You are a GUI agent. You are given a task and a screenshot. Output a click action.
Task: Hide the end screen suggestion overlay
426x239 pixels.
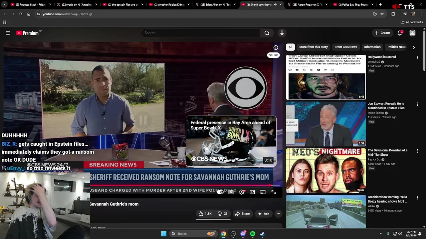(x=273, y=55)
